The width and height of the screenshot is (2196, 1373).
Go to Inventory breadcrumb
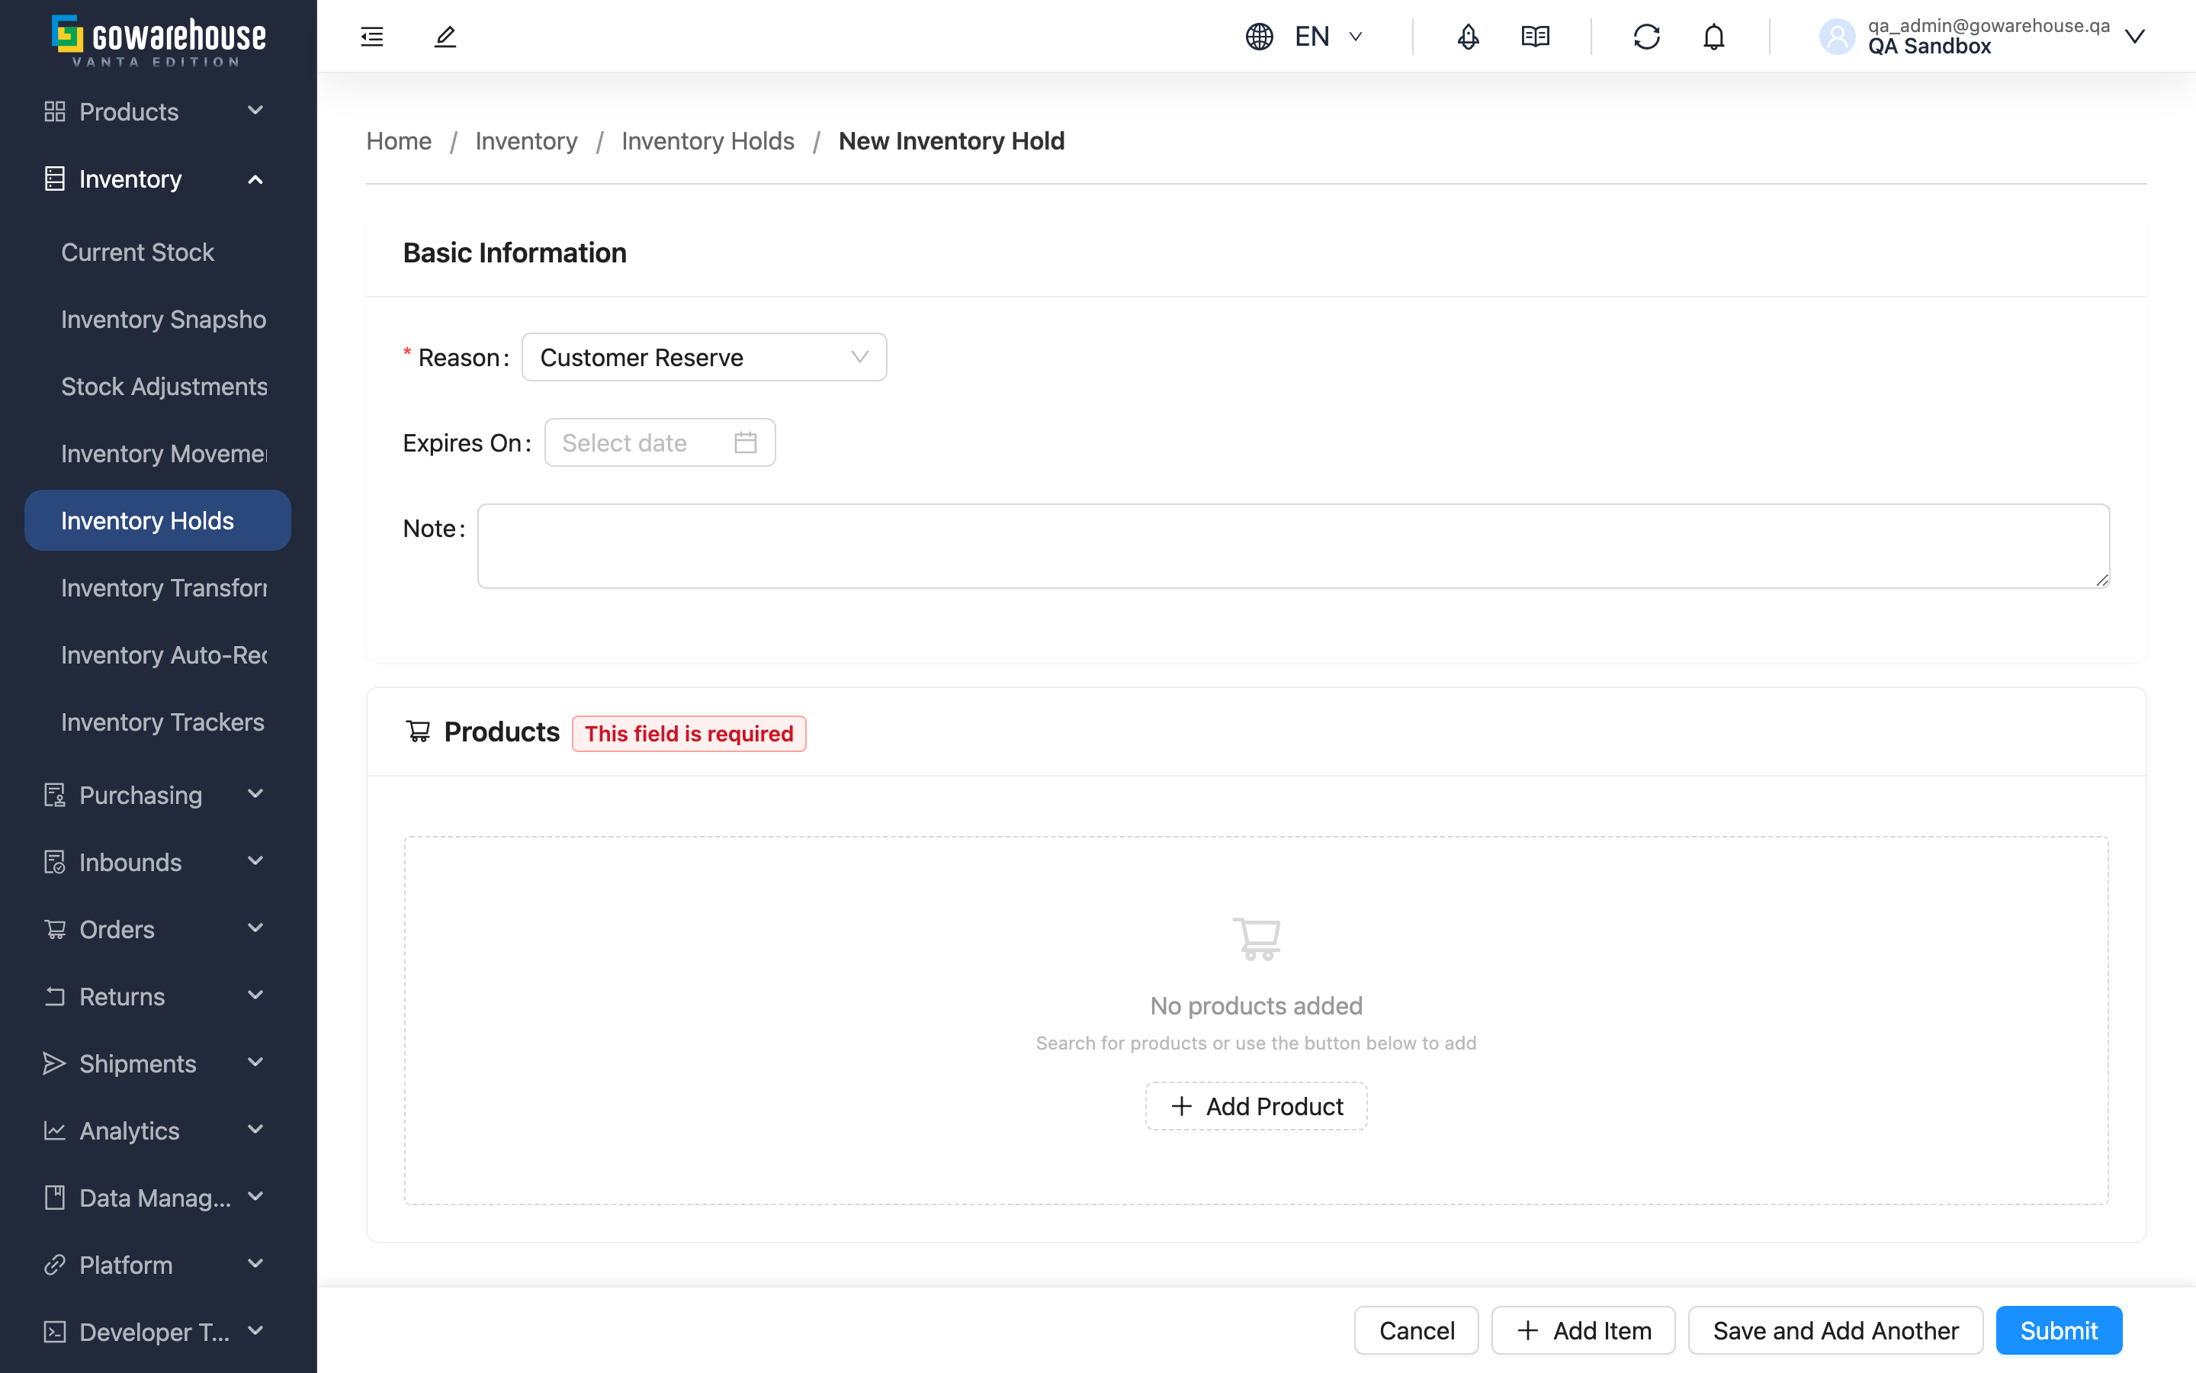click(x=526, y=141)
